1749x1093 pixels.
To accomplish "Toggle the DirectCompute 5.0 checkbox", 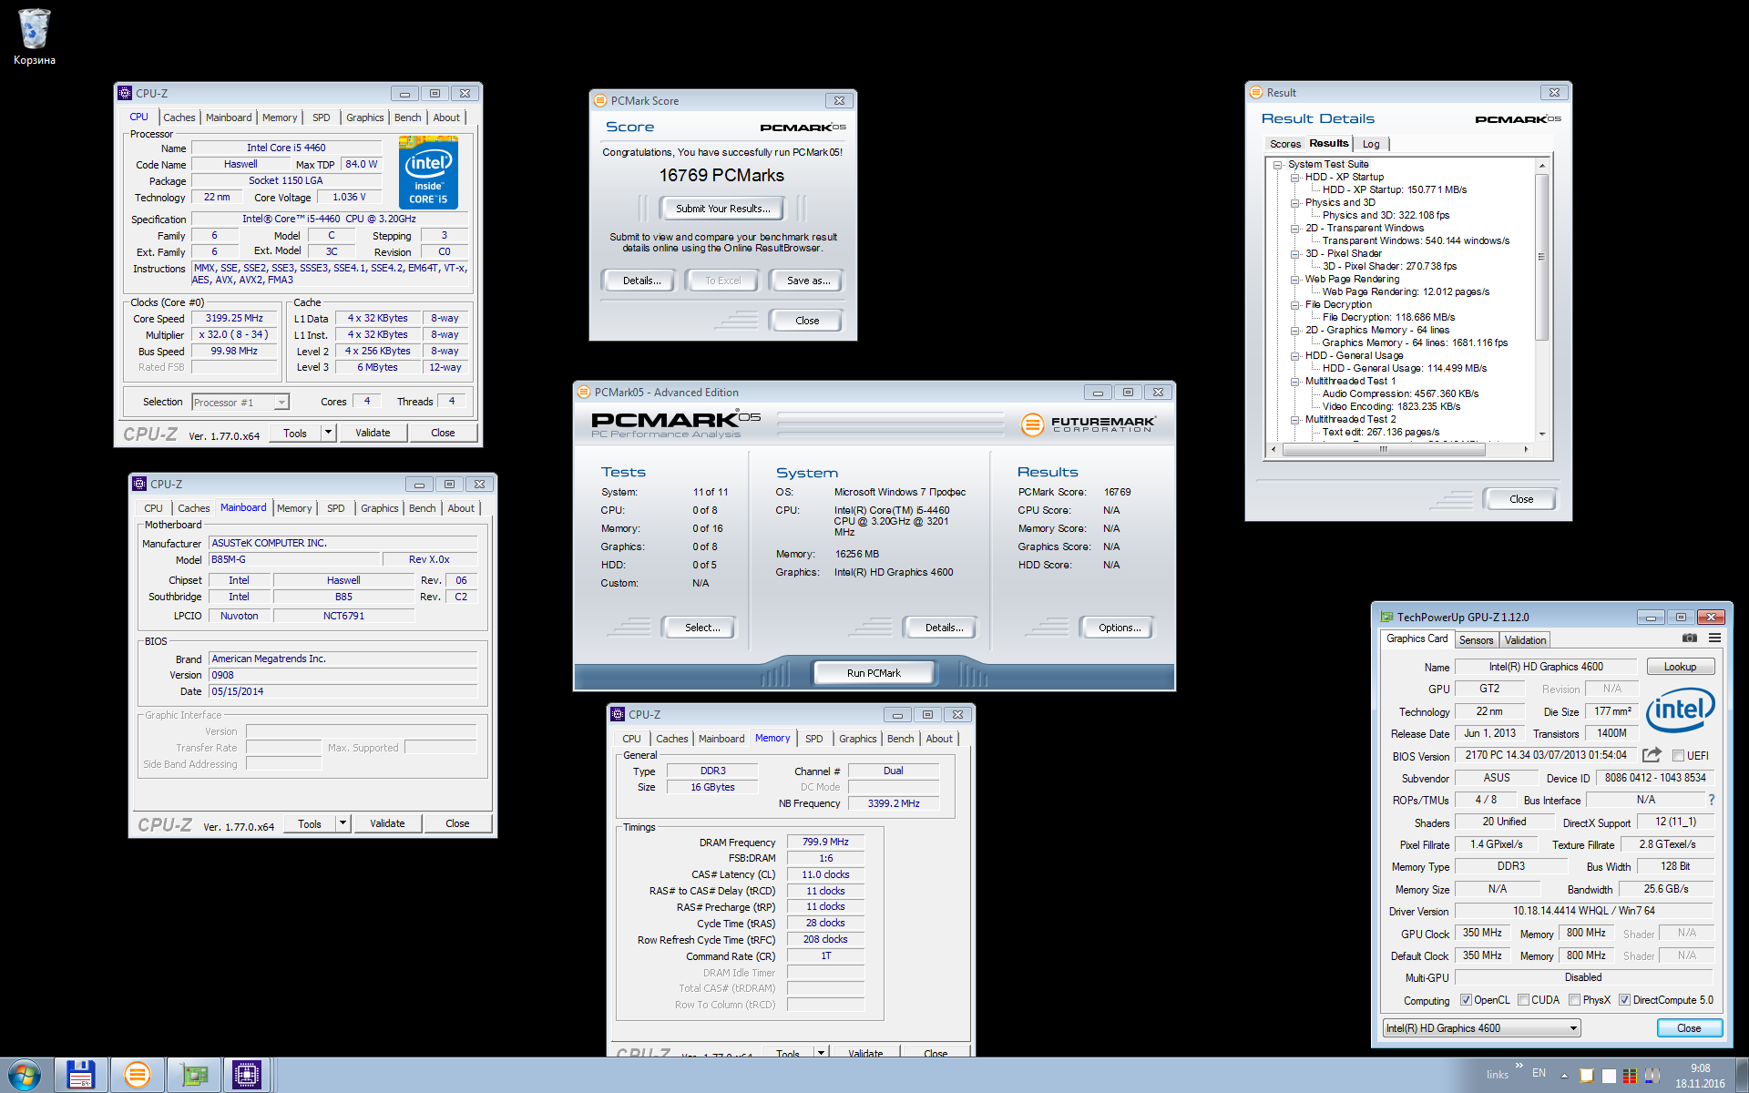I will pyautogui.click(x=1624, y=1000).
